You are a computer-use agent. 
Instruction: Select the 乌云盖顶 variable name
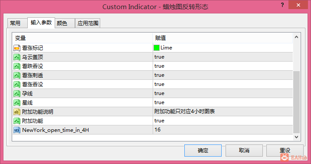pos(33,57)
